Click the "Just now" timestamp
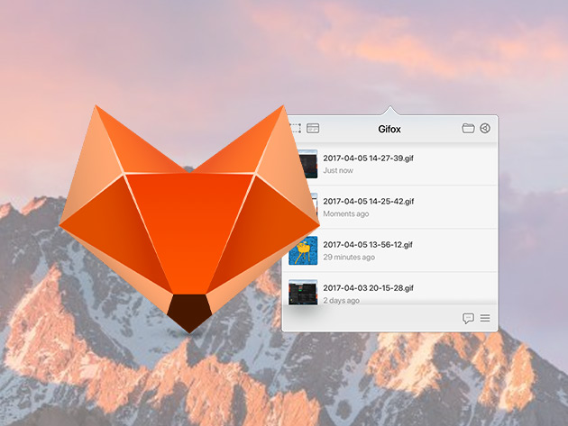 (x=337, y=170)
